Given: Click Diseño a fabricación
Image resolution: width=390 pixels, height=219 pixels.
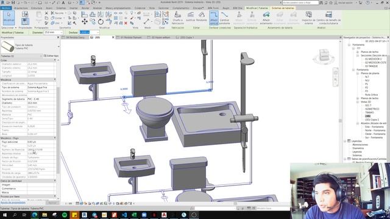Looking at the screenshot, I should (177, 18).
